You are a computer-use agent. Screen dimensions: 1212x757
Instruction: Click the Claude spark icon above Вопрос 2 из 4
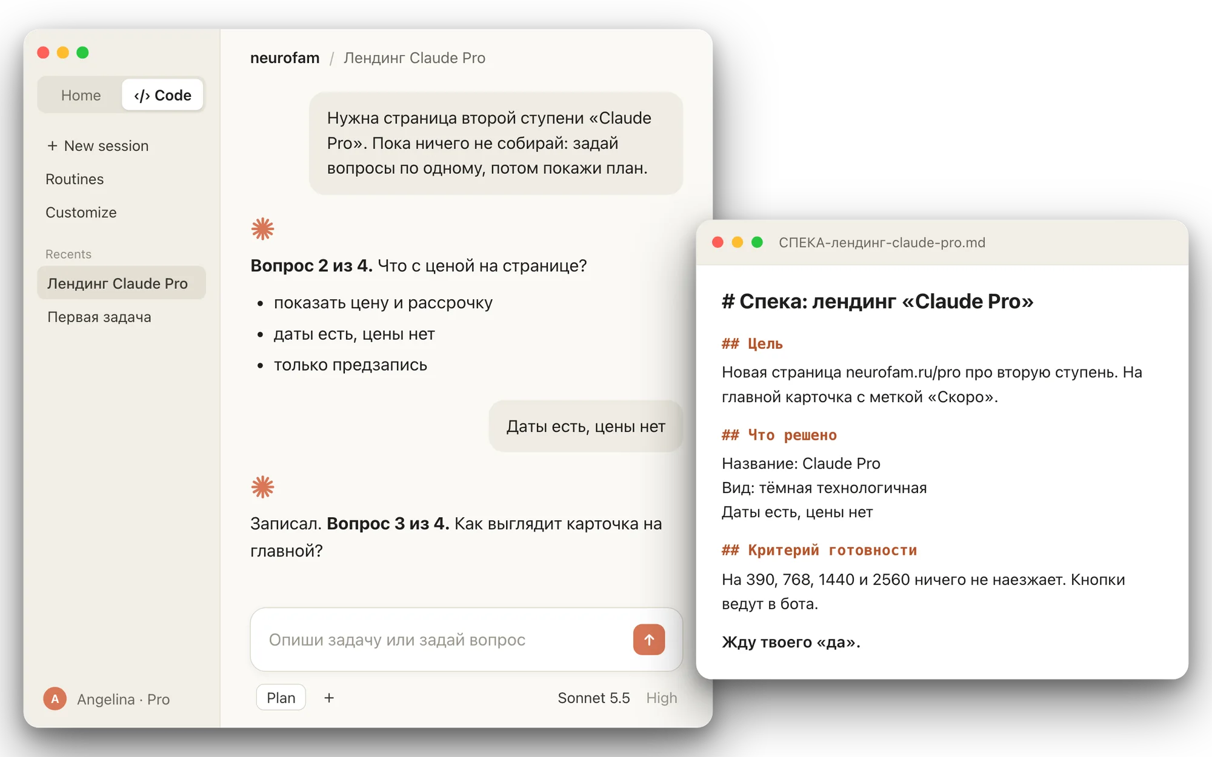click(x=262, y=229)
